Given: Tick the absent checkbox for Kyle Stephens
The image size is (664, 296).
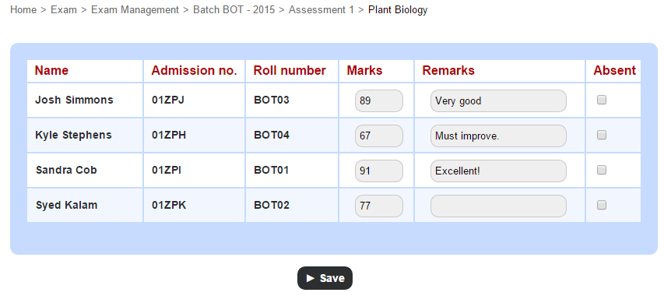Looking at the screenshot, I should point(601,135).
